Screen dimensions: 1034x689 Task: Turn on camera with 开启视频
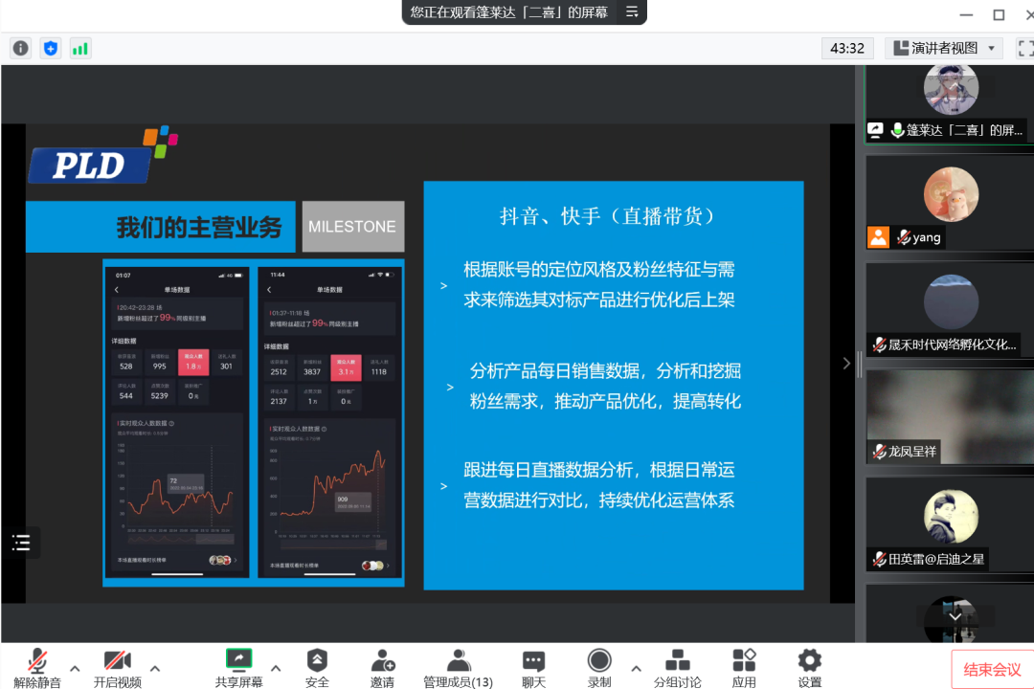(118, 668)
